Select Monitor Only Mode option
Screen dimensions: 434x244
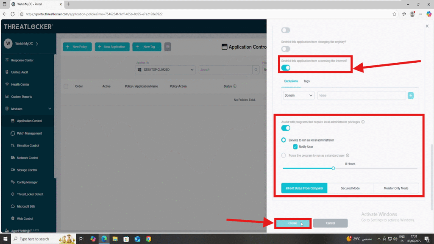396,188
